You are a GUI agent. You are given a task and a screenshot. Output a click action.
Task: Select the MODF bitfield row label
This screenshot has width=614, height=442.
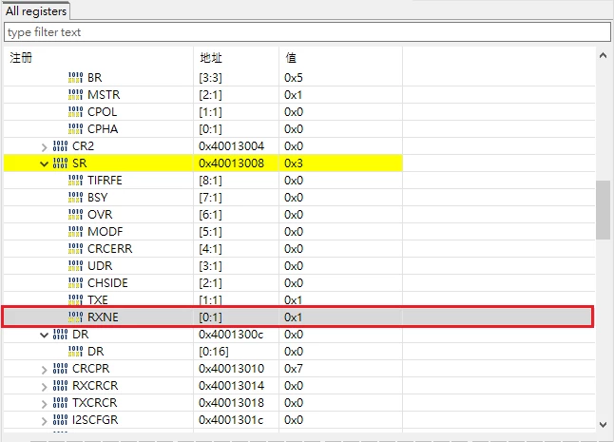click(106, 232)
